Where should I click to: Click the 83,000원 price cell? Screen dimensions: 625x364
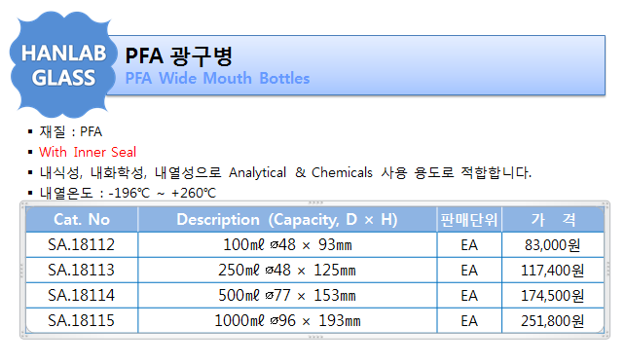553,245
